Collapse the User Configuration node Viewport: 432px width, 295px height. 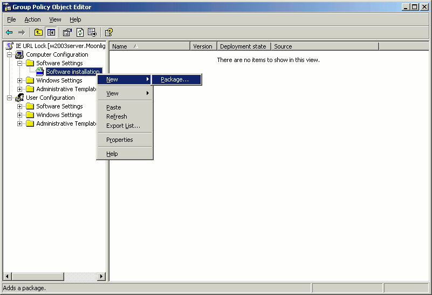(9, 98)
